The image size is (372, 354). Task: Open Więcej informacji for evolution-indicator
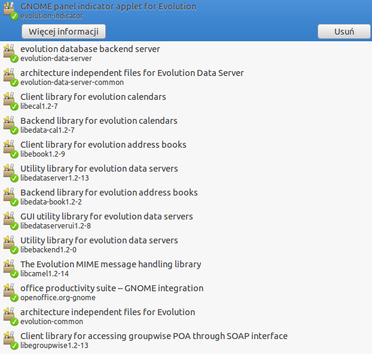[63, 32]
